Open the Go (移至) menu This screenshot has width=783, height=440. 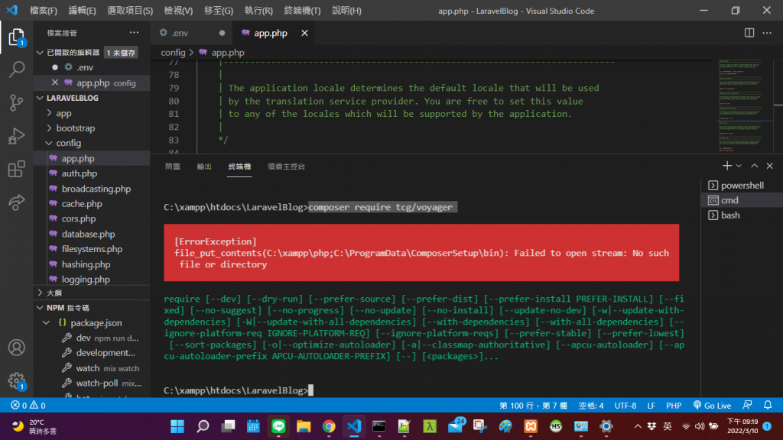click(218, 11)
